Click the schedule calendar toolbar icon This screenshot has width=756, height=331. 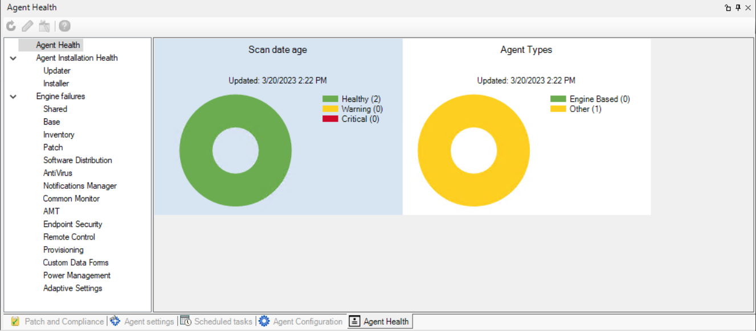44,26
